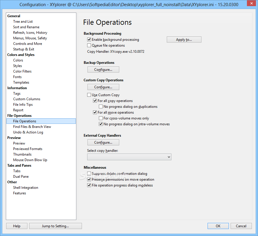
Task: Select General category heading
Action: (x=14, y=16)
